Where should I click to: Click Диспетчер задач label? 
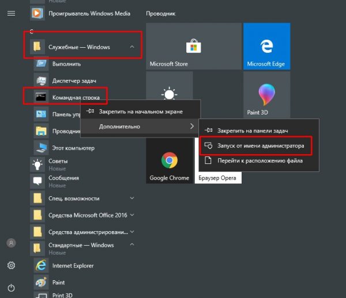click(74, 81)
